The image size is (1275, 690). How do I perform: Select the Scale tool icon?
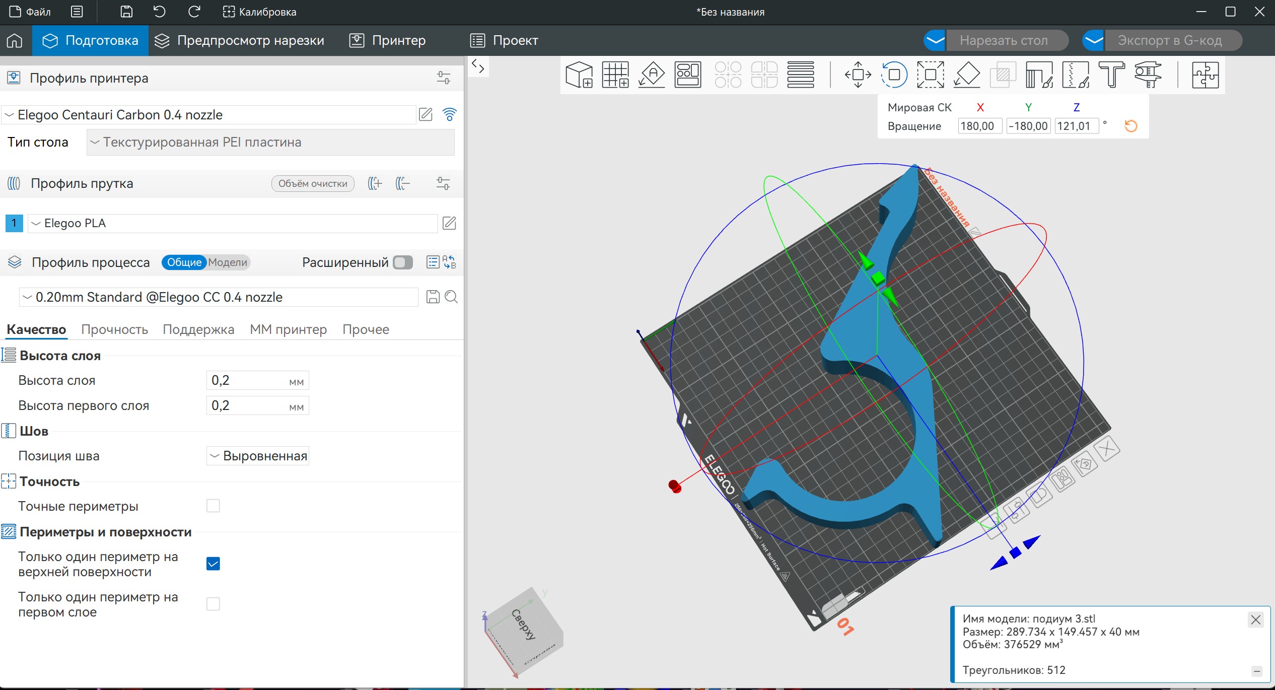point(930,75)
